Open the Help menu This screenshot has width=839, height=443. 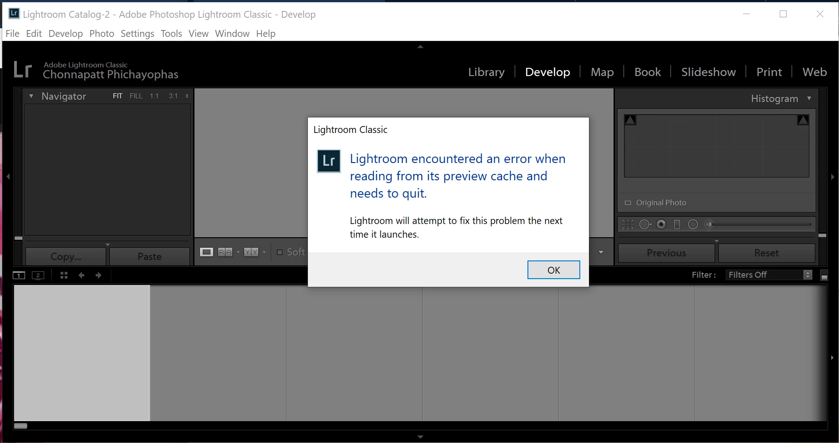266,34
